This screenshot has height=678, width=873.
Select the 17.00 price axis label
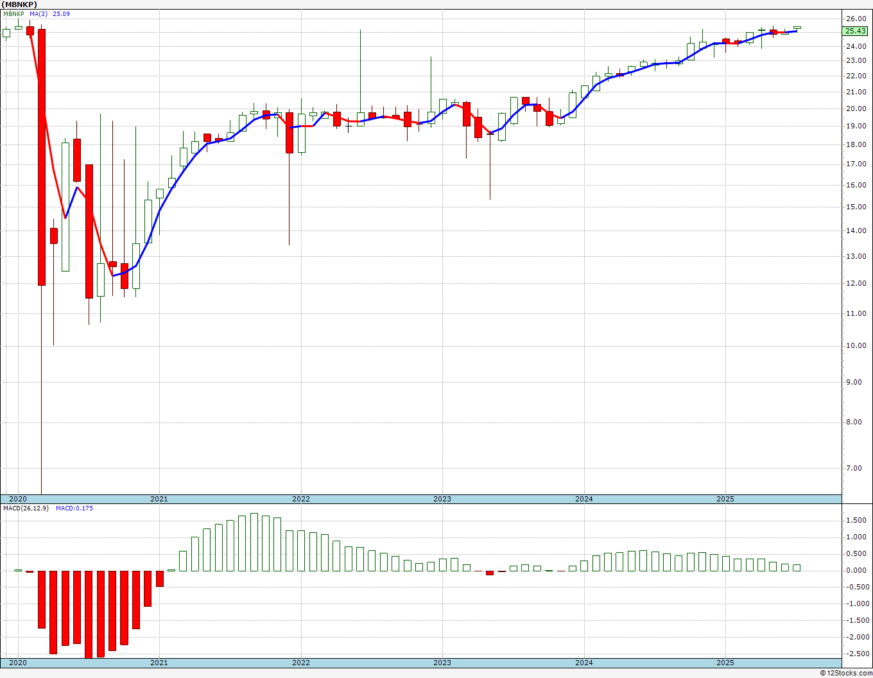856,164
